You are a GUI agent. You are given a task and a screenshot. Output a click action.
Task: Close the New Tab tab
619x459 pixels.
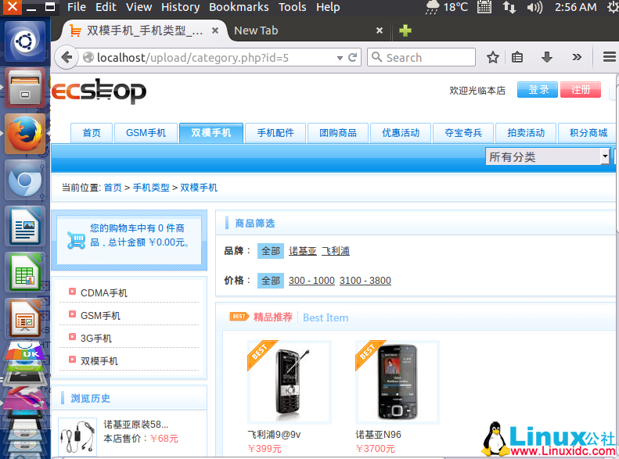click(x=380, y=30)
